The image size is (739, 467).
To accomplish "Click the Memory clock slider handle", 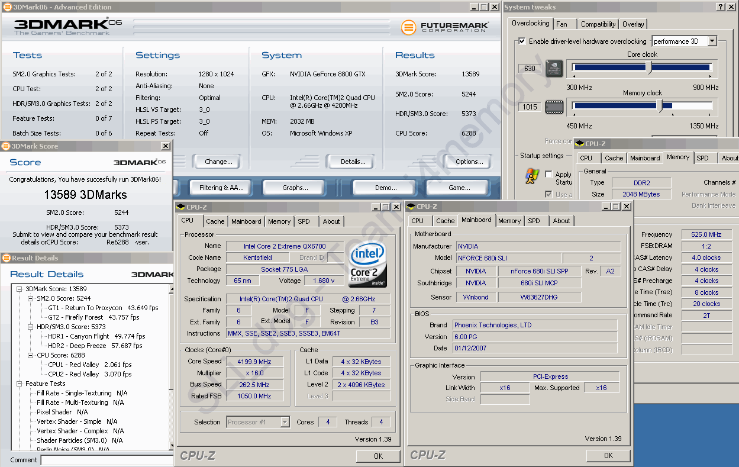I will coord(660,107).
